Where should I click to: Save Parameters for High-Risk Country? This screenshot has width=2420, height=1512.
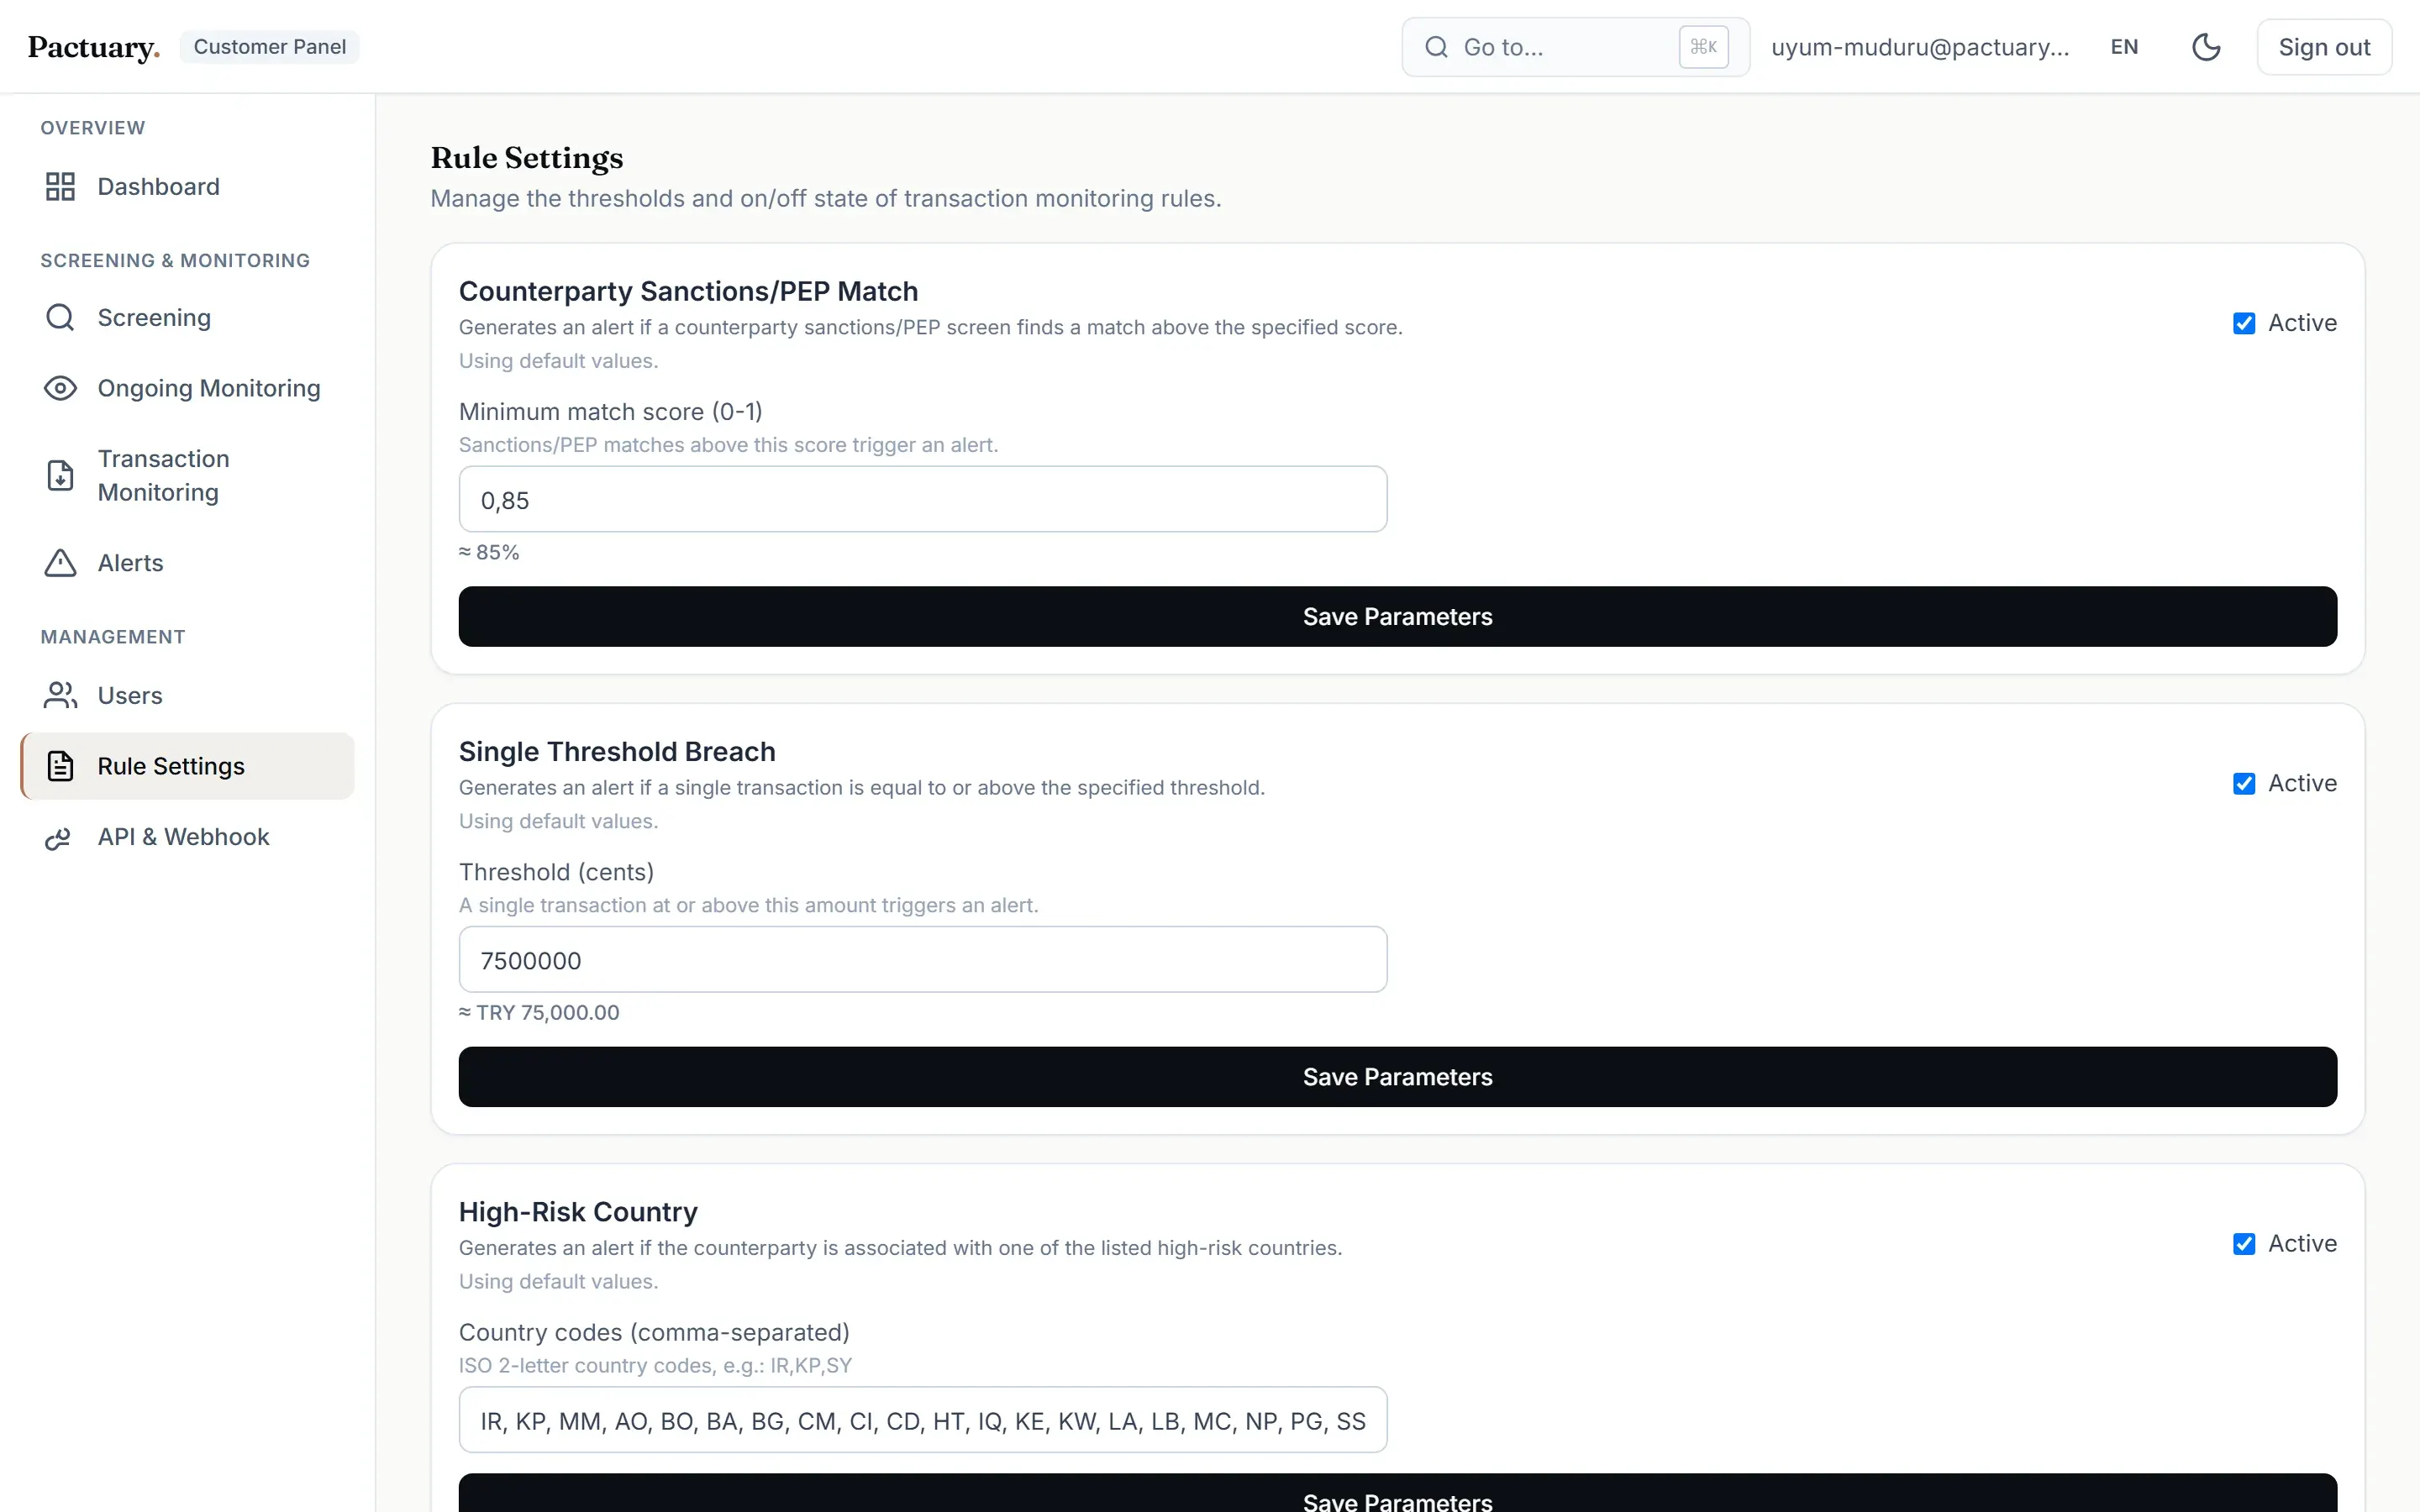click(1397, 1494)
